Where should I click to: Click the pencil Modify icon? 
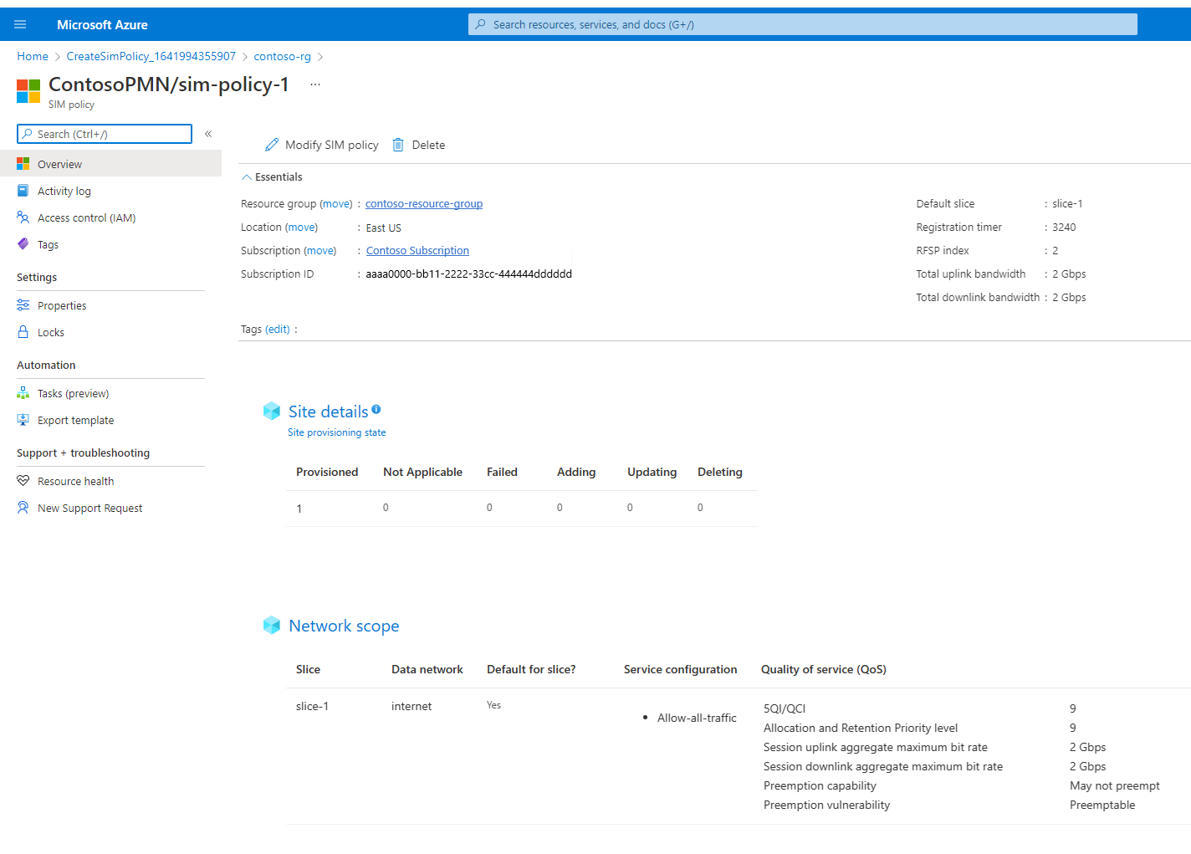tap(272, 145)
